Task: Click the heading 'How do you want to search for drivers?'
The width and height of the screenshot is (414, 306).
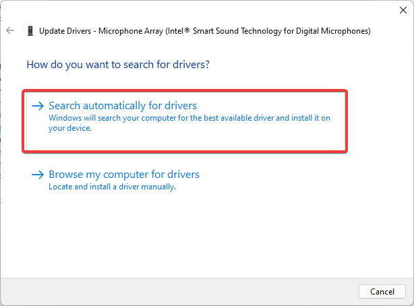Action: click(x=118, y=65)
